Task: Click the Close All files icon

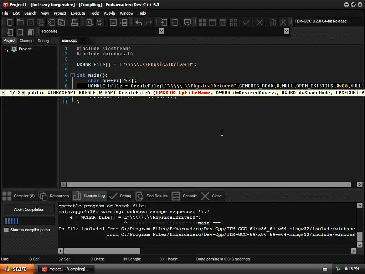Action: pyautogui.click(x=61, y=22)
